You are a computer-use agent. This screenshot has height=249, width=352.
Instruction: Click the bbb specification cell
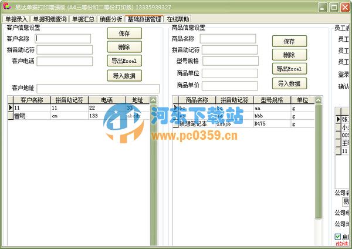tap(272, 116)
